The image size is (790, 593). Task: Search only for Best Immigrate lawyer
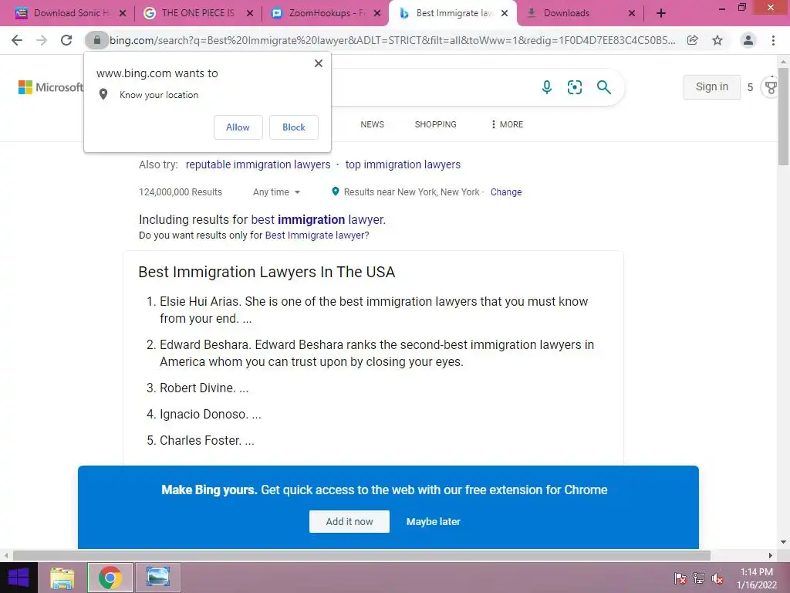tap(317, 236)
